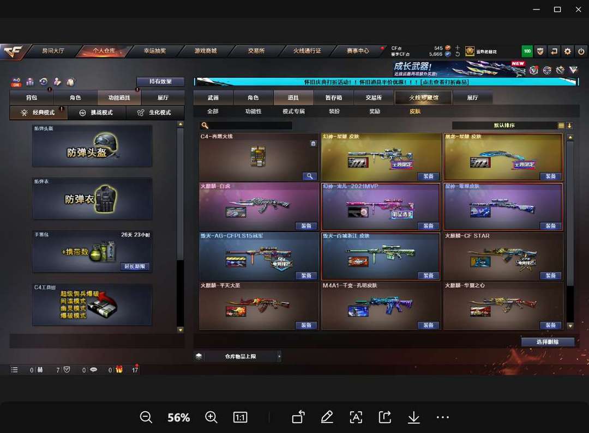Open the 火线珍藏馆 tab
Screen dimensions: 589x433
423,98
